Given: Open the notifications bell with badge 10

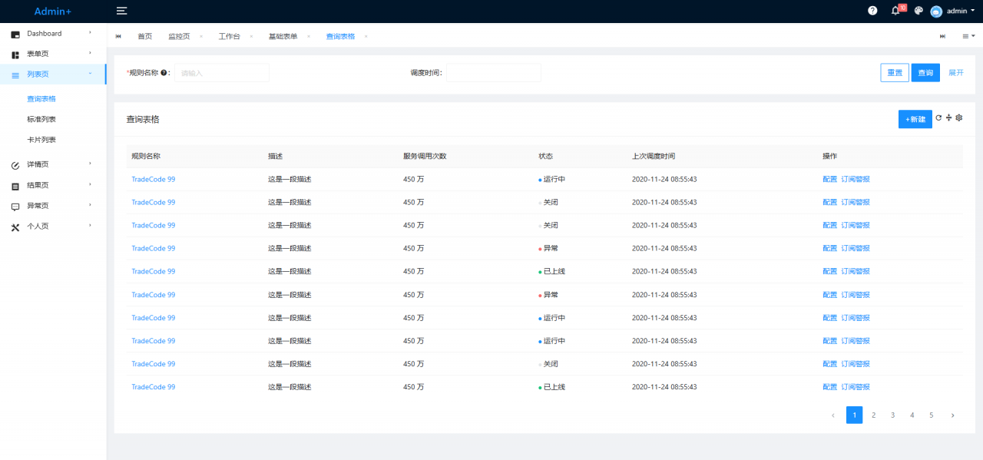Looking at the screenshot, I should coord(895,11).
